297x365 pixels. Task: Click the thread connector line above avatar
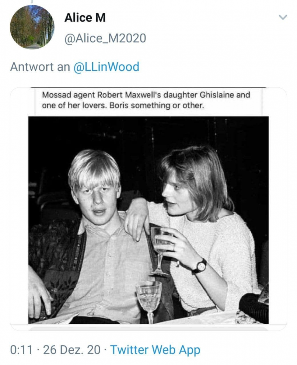[x=31, y=1]
